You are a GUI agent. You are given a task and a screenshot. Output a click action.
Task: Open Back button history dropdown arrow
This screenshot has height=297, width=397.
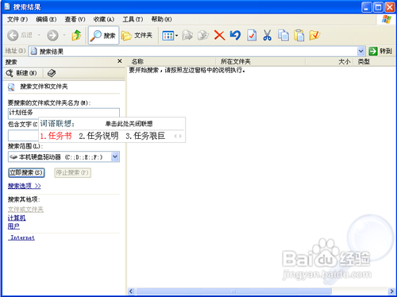click(39, 35)
